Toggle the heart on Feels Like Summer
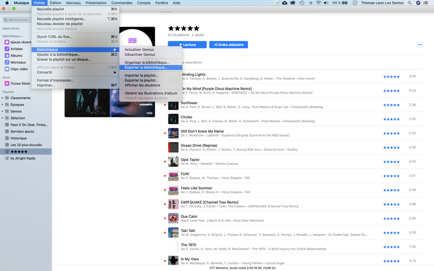This screenshot has height=271, width=434. click(165, 190)
